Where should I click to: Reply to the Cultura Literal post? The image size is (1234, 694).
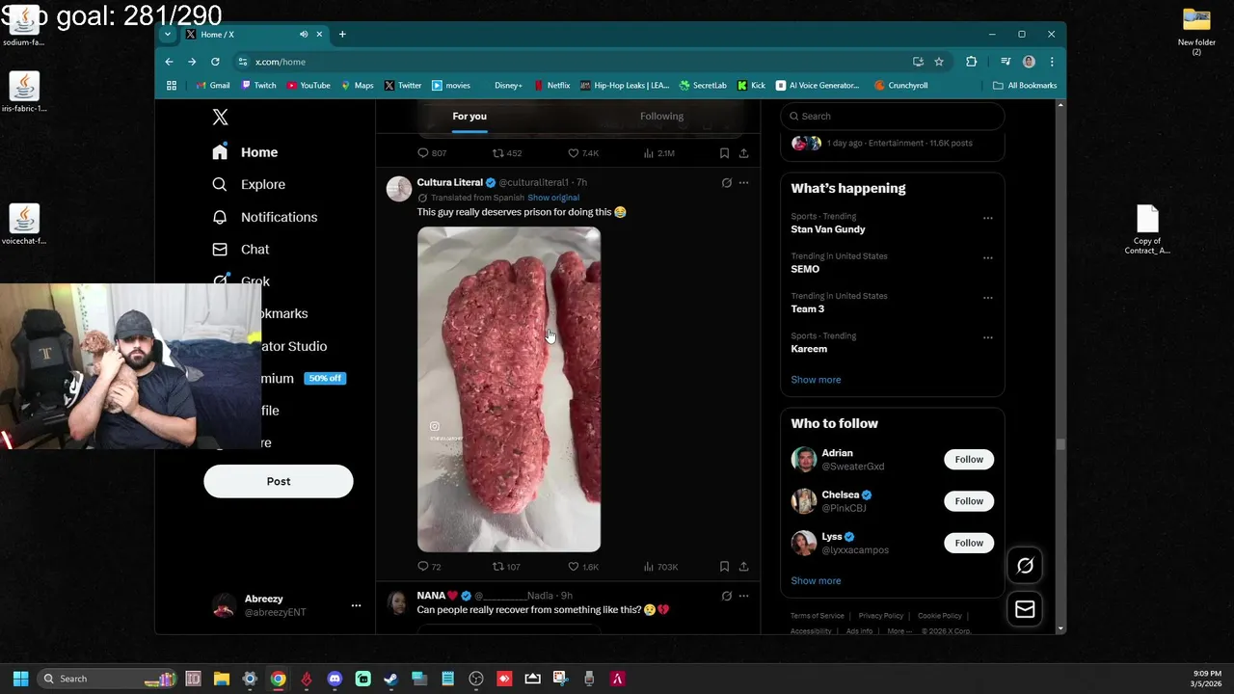[429, 567]
